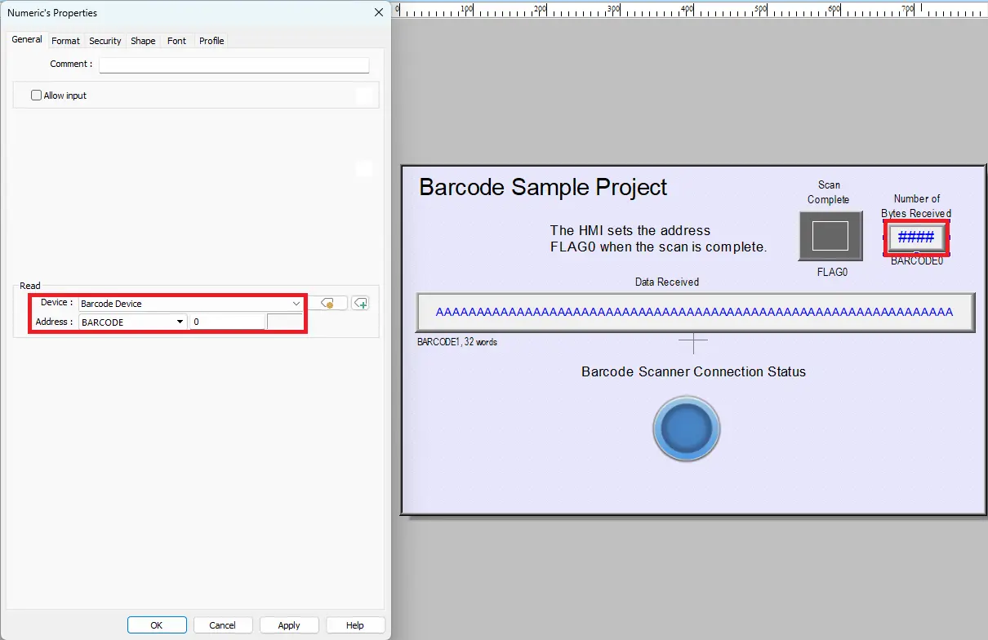Apply the numeric display settings

[x=289, y=624]
